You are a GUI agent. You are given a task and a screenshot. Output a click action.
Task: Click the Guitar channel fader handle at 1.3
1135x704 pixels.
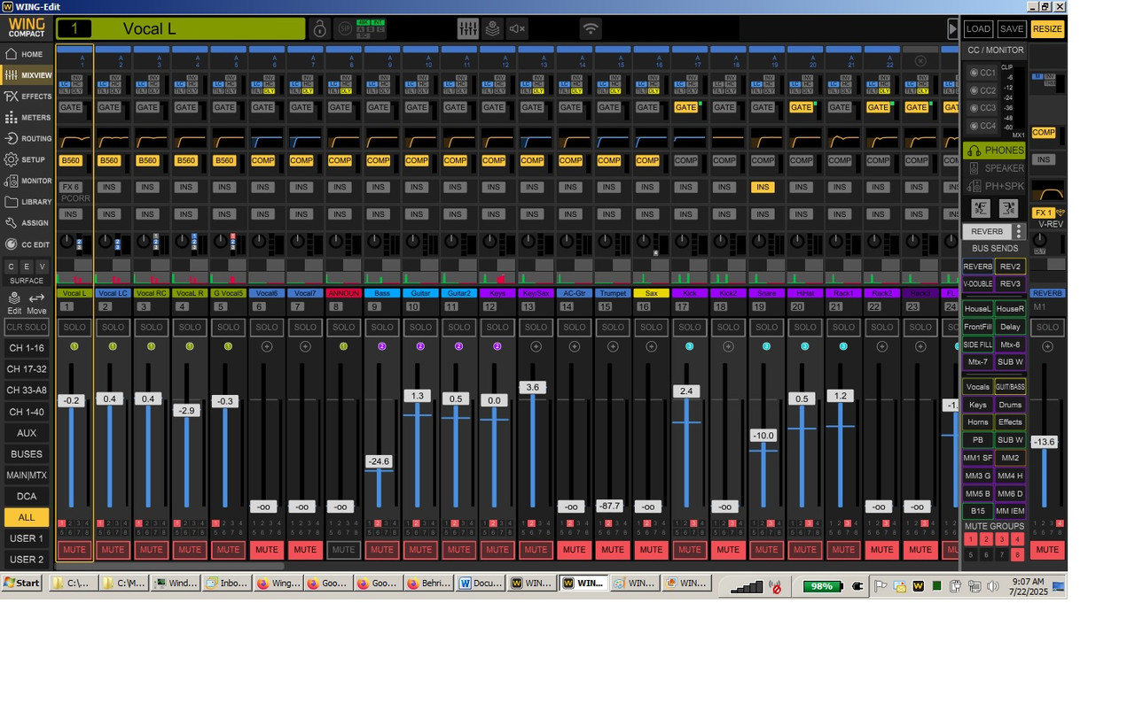(418, 396)
